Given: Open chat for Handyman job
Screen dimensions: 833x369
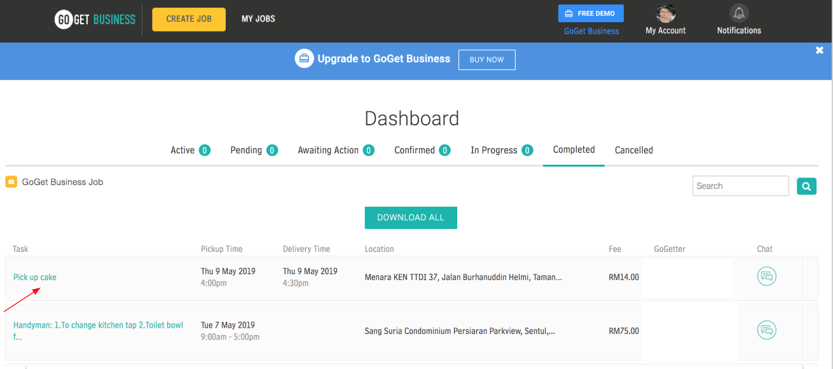Looking at the screenshot, I should coord(766,330).
